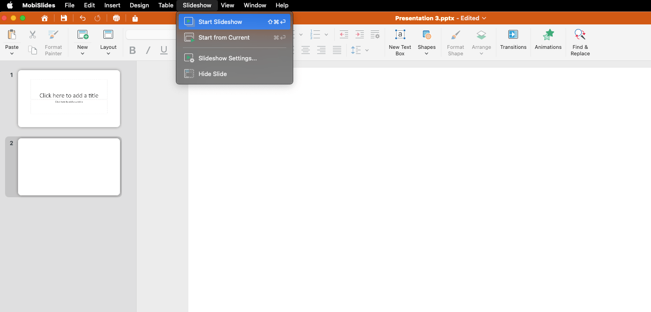Viewport: 651px width, 312px height.
Task: Open paragraph settings gear icon
Action: (x=375, y=35)
